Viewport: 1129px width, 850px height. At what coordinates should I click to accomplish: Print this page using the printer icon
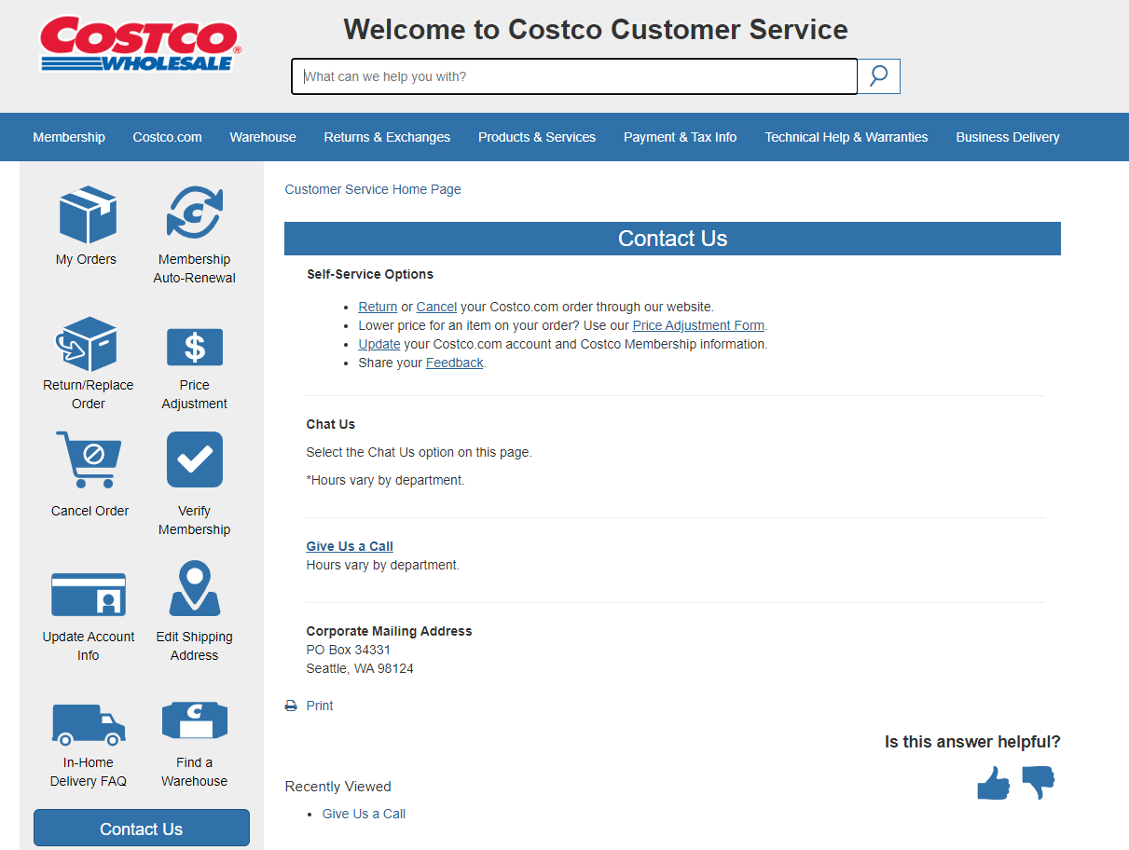tap(290, 706)
